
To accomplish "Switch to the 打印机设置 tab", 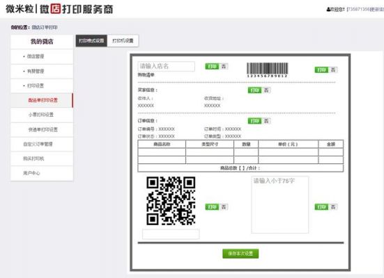I will 123,41.
